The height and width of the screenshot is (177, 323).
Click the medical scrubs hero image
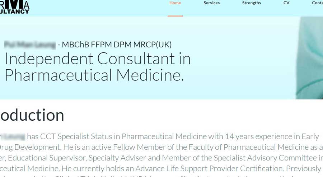(x=309, y=58)
